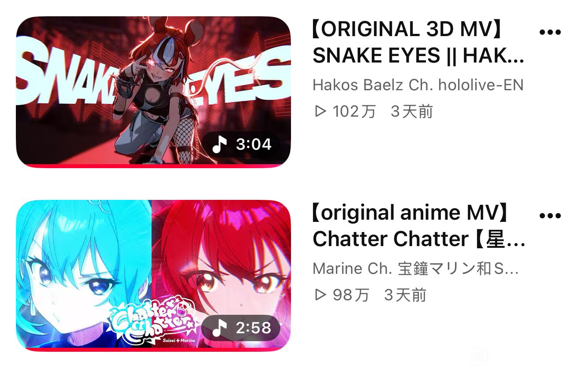Click the 3:04 duration badge

(x=241, y=144)
